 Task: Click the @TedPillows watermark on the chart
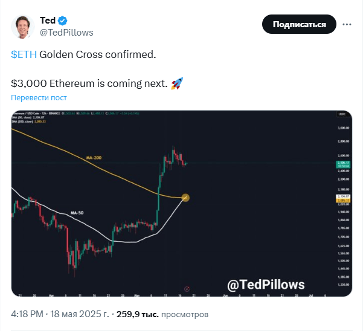click(x=266, y=284)
